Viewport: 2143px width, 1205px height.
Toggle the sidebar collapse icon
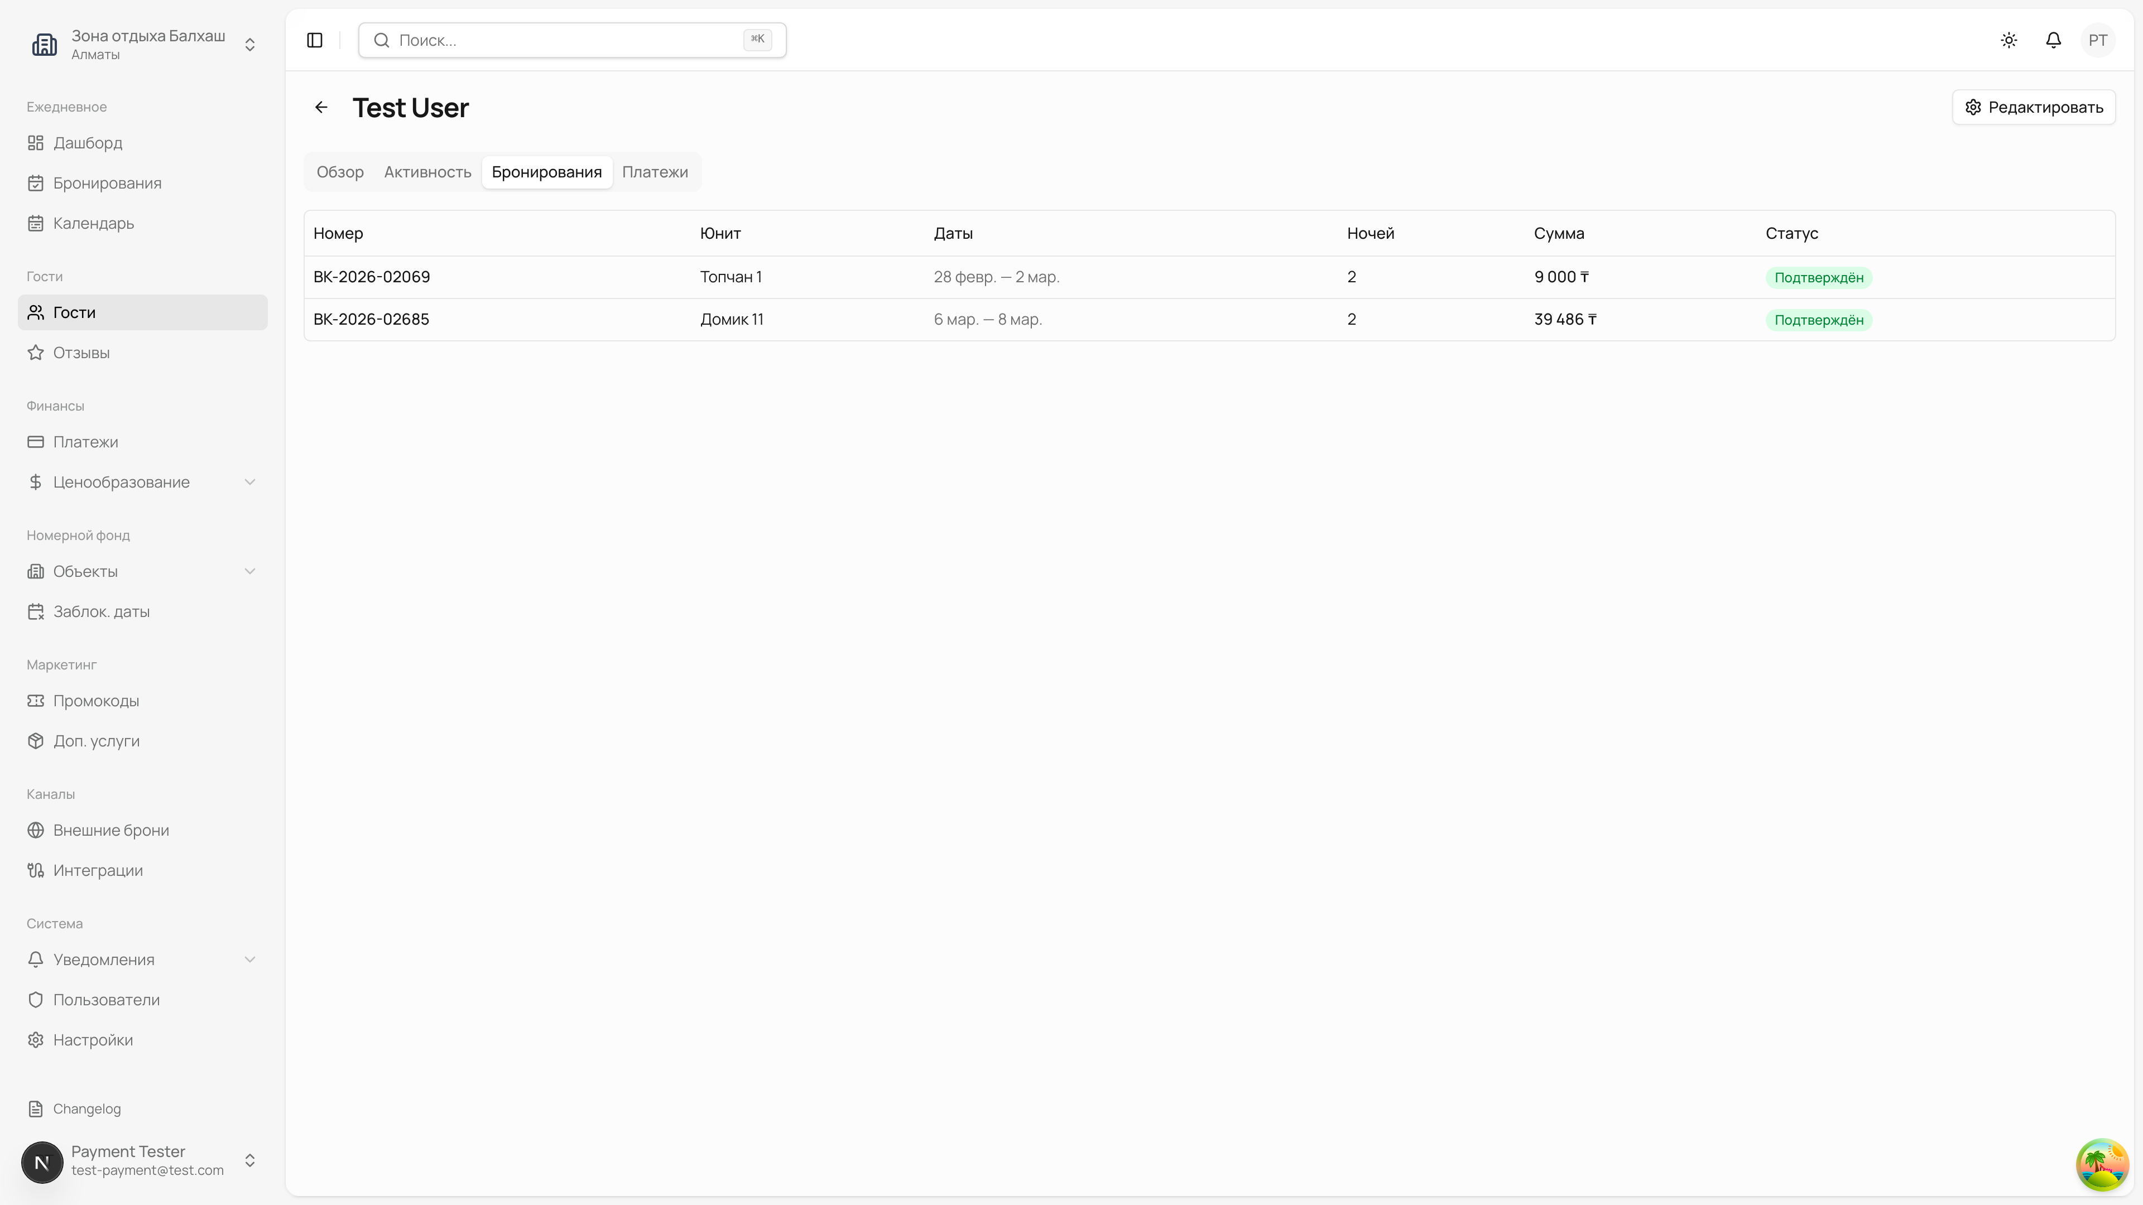tap(314, 40)
